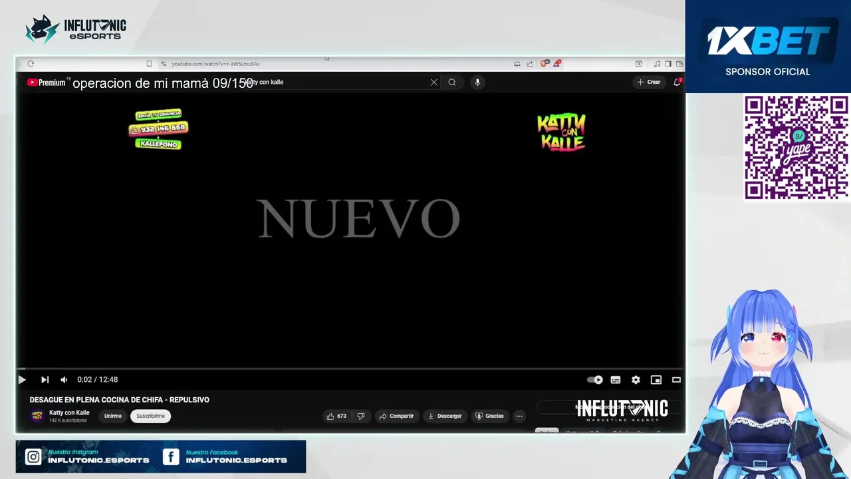This screenshot has width=851, height=479.
Task: Click the Descargar download button
Action: click(x=445, y=416)
